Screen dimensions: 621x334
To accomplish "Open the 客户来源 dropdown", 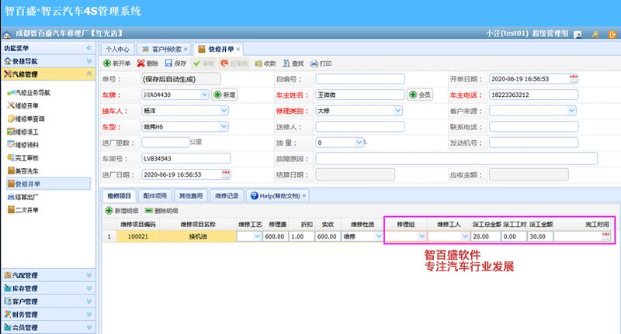I will (571, 111).
